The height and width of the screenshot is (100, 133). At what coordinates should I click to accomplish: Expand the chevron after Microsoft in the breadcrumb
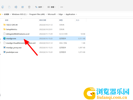click(x=57, y=14)
